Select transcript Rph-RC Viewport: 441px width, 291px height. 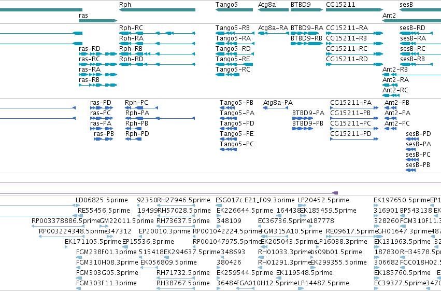(157, 33)
